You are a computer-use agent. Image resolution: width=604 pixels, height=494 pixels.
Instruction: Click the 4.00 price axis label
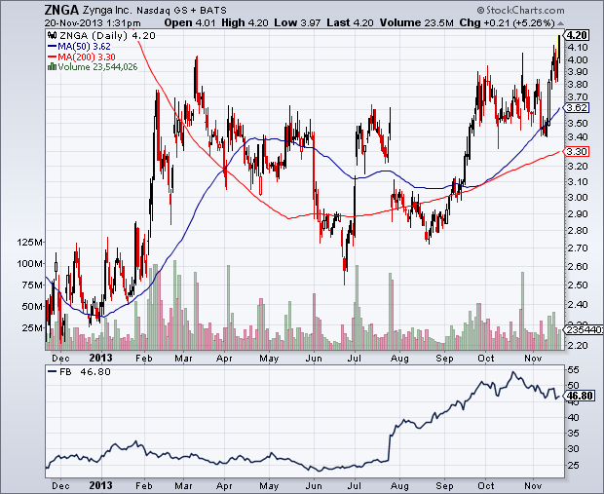(578, 60)
